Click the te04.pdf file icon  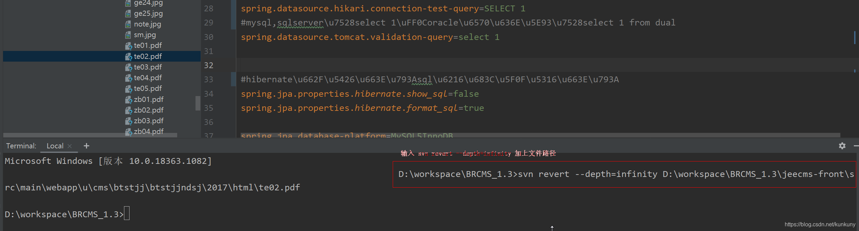tap(128, 78)
